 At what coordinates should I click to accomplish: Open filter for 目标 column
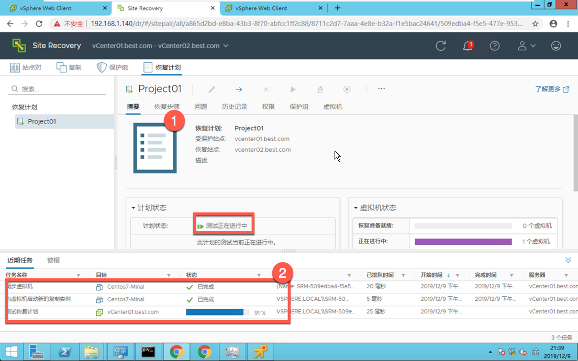coord(169,275)
